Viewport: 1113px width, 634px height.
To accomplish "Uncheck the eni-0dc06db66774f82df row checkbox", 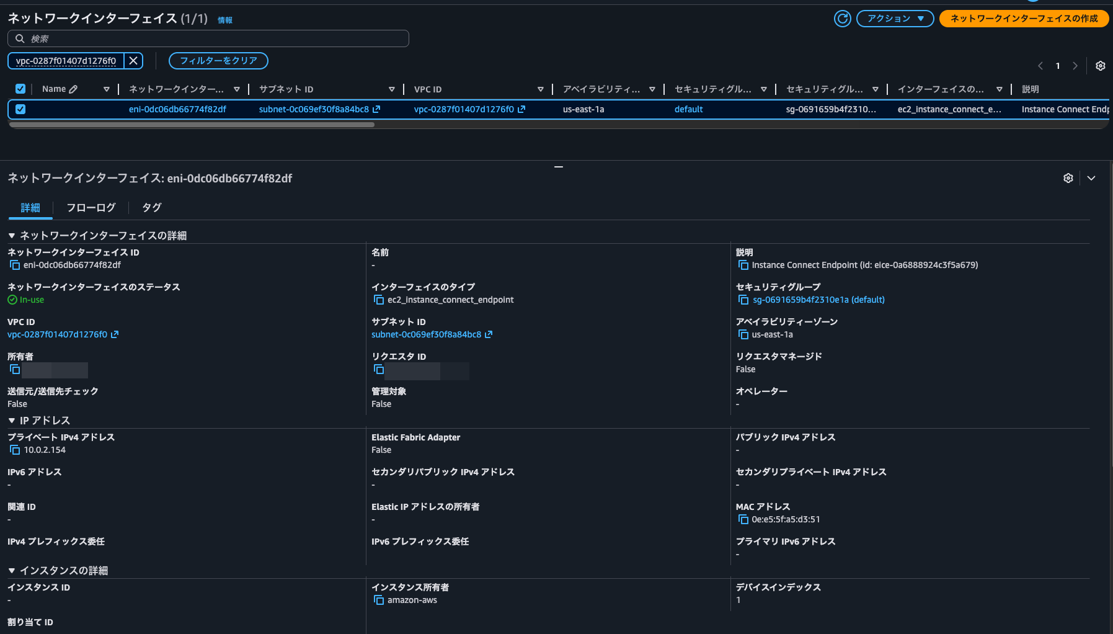I will tap(20, 109).
